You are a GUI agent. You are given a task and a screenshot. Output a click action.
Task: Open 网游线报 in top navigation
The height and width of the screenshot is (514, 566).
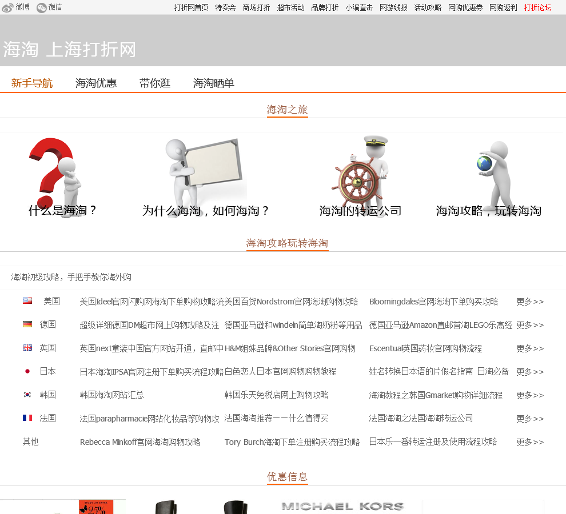tap(393, 7)
